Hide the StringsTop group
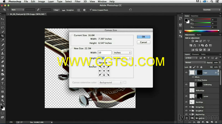The width and height of the screenshot is (222, 124). (x=186, y=107)
